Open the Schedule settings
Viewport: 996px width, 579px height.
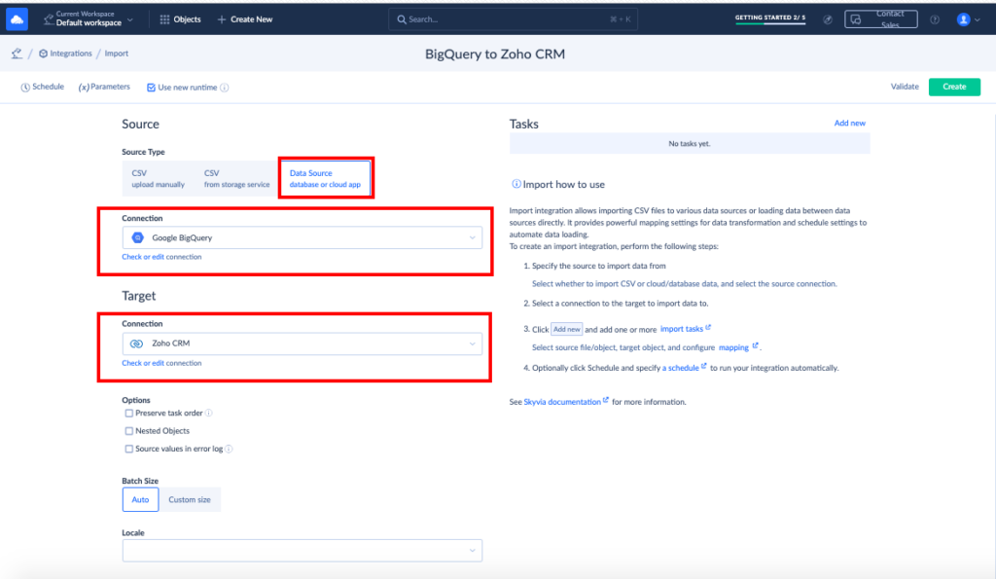[42, 87]
